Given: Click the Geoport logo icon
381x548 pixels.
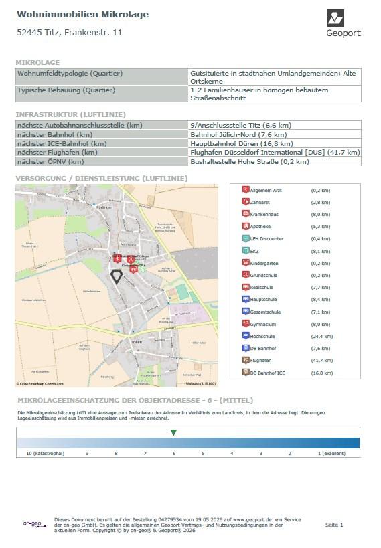Looking at the screenshot, I should point(335,18).
